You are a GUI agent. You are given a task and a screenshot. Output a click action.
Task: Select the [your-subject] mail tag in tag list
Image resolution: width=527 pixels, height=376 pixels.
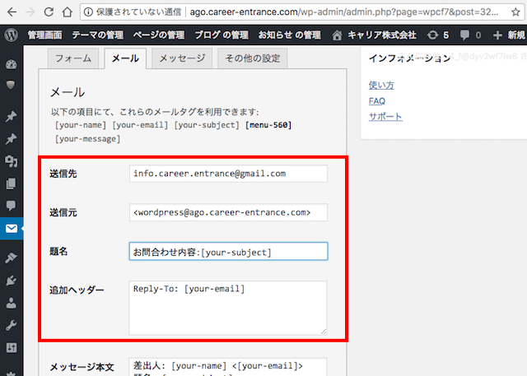tap(207, 125)
